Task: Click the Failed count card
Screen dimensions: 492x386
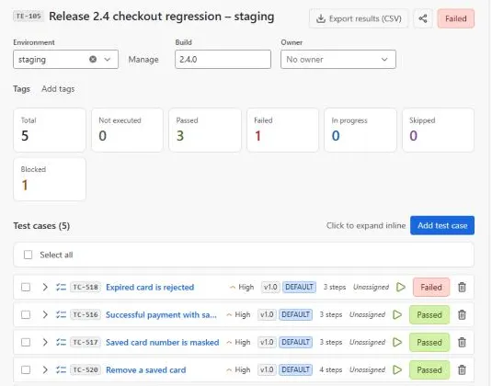Action: coord(282,131)
